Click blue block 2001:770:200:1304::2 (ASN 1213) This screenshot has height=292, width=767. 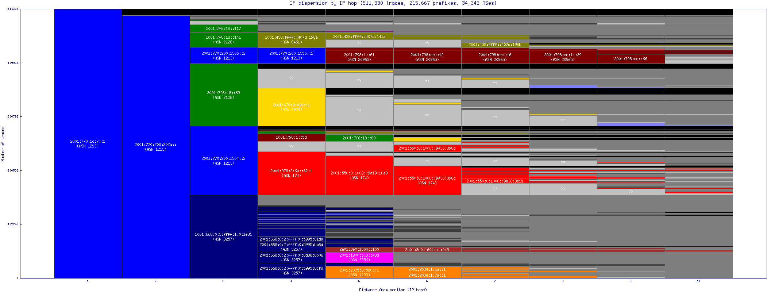coord(224,161)
